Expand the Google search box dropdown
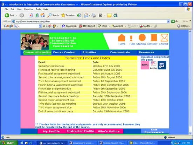This screenshot has height=145, width=194. [40, 26]
